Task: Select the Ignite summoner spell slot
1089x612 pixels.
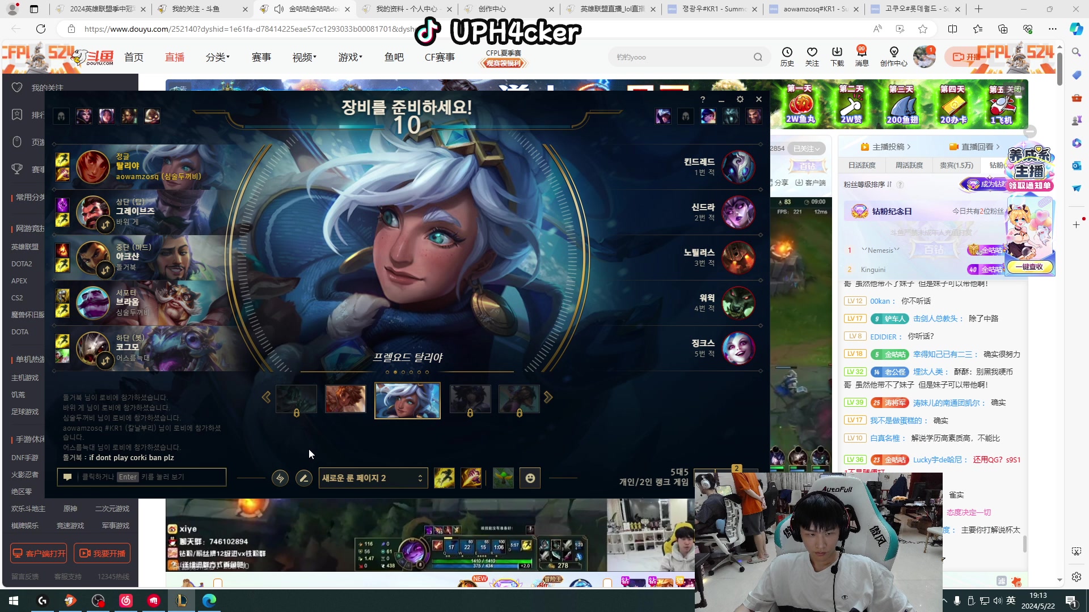Action: click(x=471, y=478)
